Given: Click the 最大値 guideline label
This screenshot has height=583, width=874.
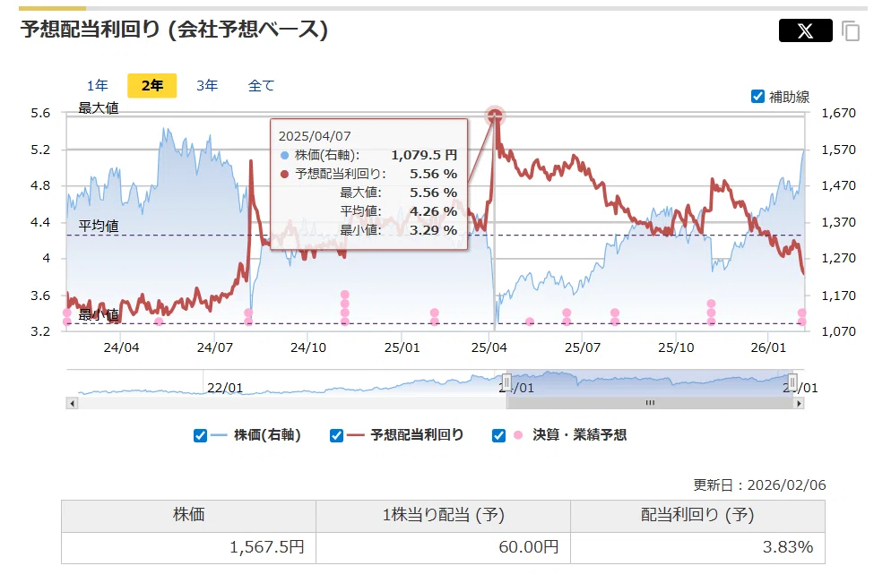Looking at the screenshot, I should pyautogui.click(x=98, y=108).
